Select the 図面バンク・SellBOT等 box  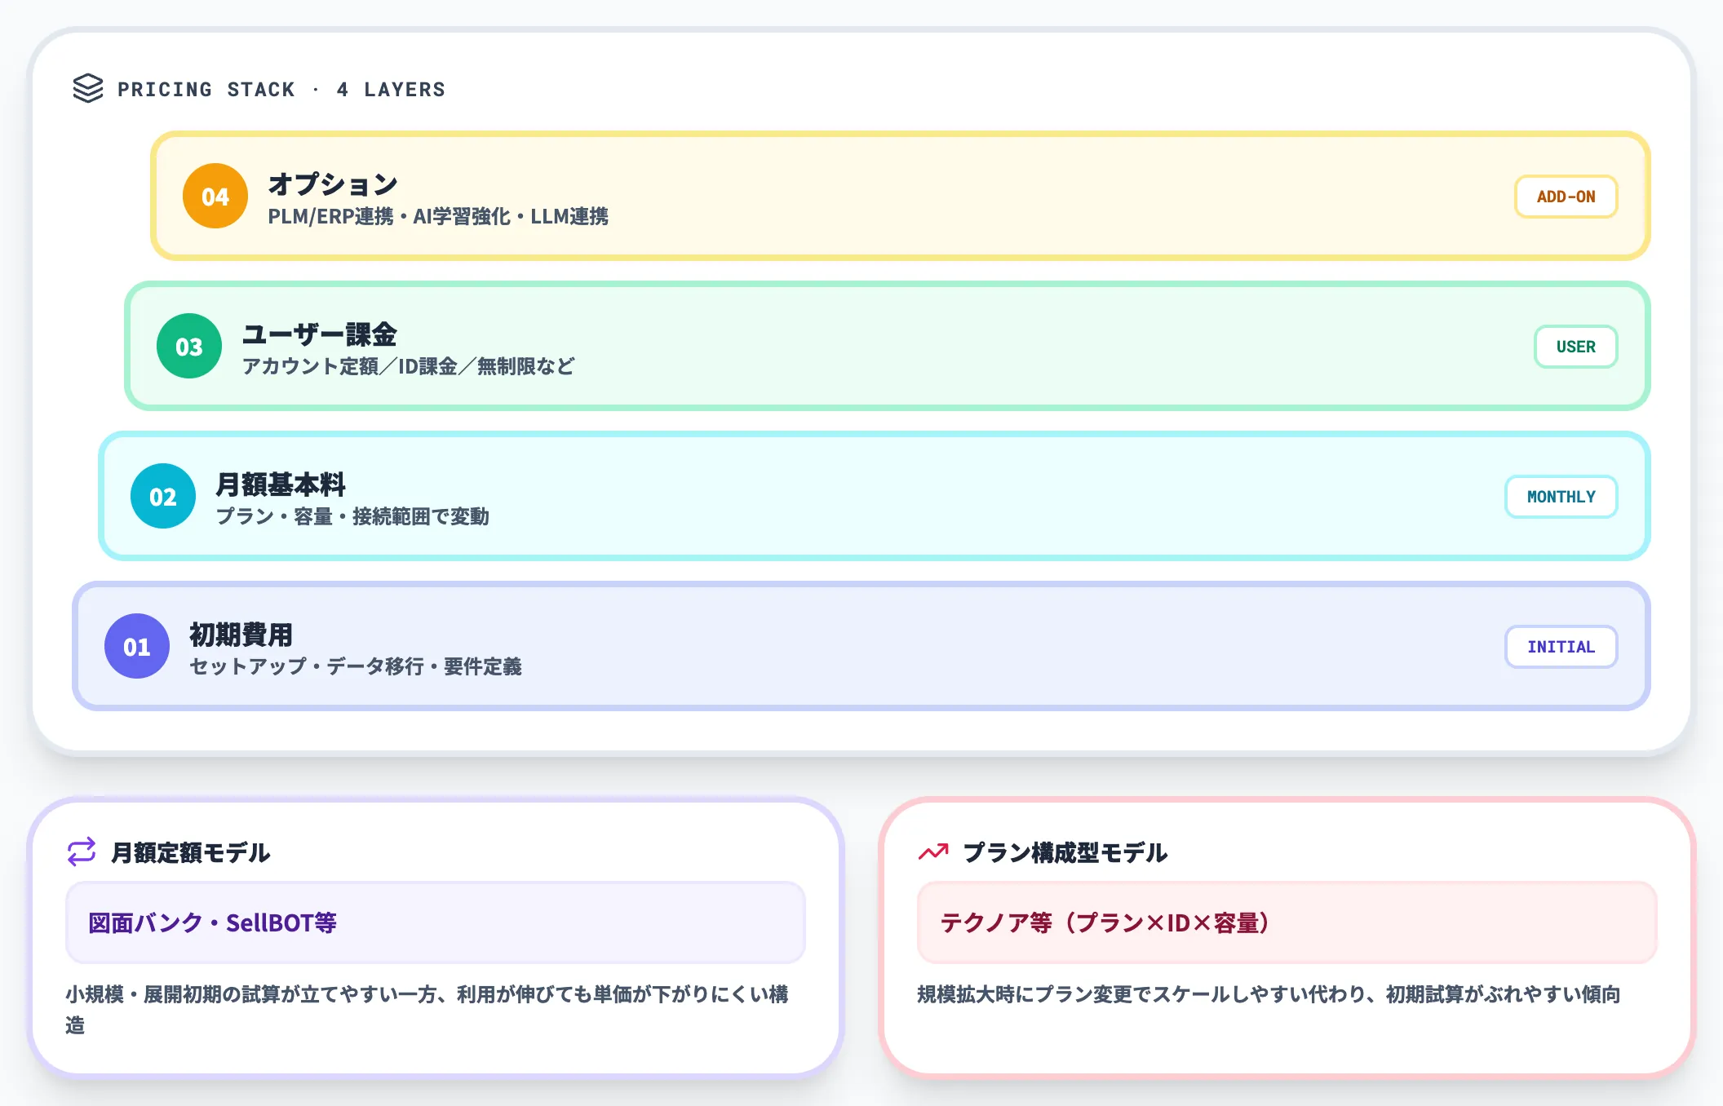[x=436, y=922]
